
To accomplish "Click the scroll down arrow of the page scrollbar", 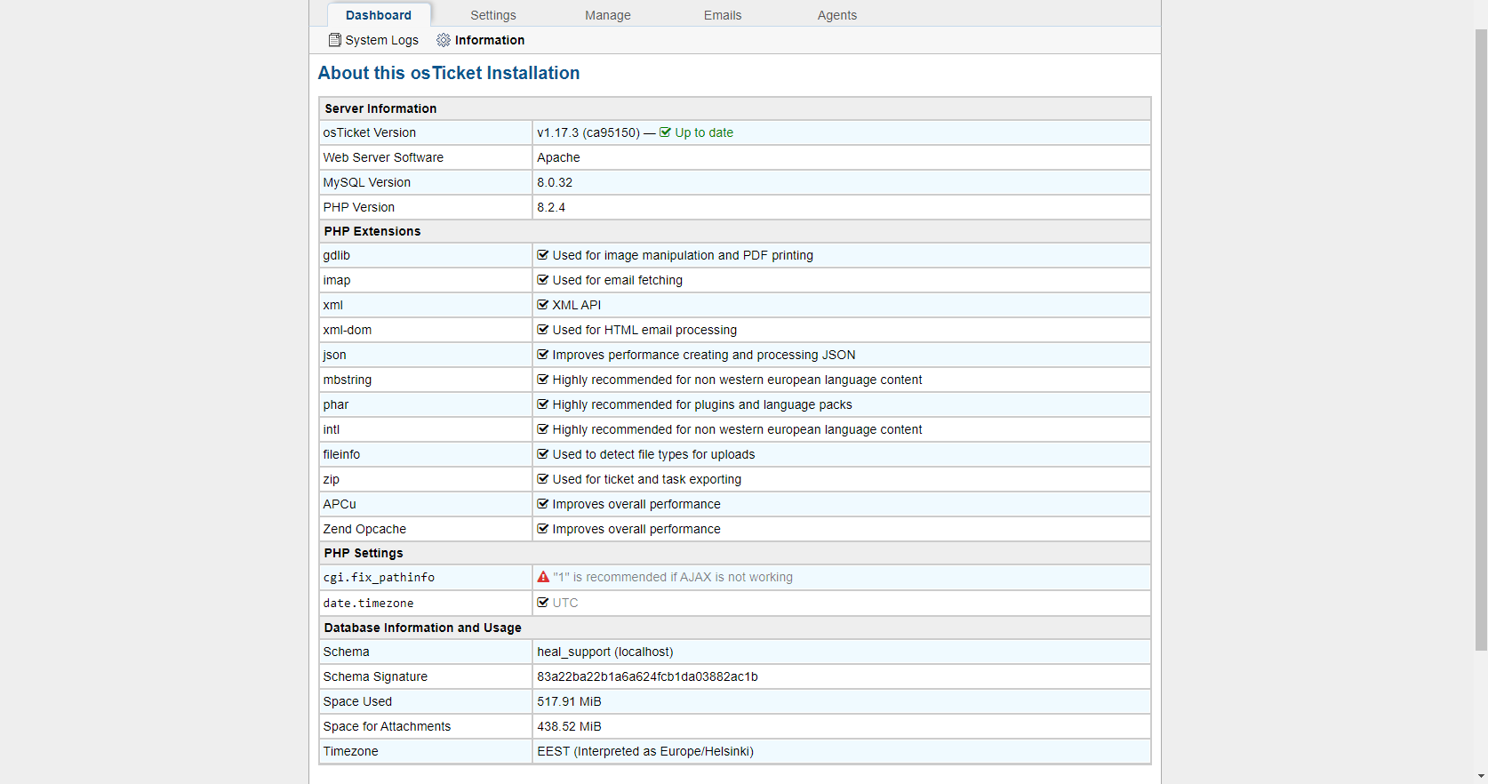I will [x=1480, y=775].
